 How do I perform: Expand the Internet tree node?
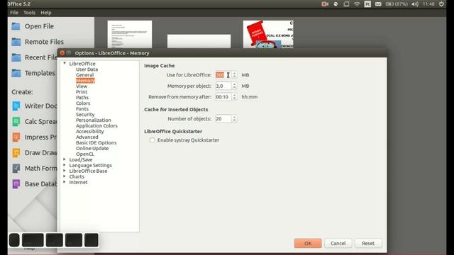tap(65, 182)
